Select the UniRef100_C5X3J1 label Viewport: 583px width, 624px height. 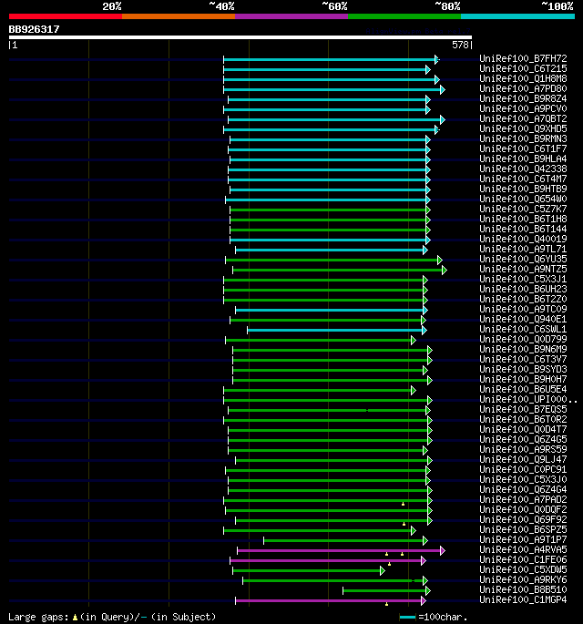(x=523, y=279)
